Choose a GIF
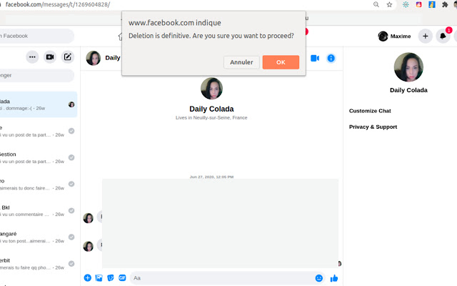This screenshot has width=457, height=286. [122, 278]
